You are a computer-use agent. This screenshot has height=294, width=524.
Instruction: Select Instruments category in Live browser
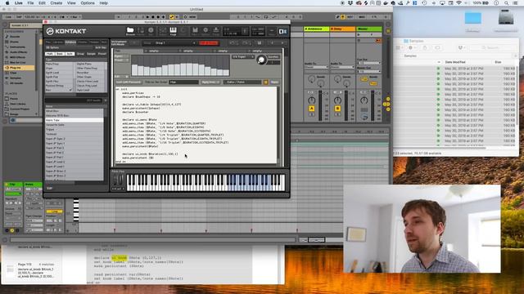[x=16, y=47]
